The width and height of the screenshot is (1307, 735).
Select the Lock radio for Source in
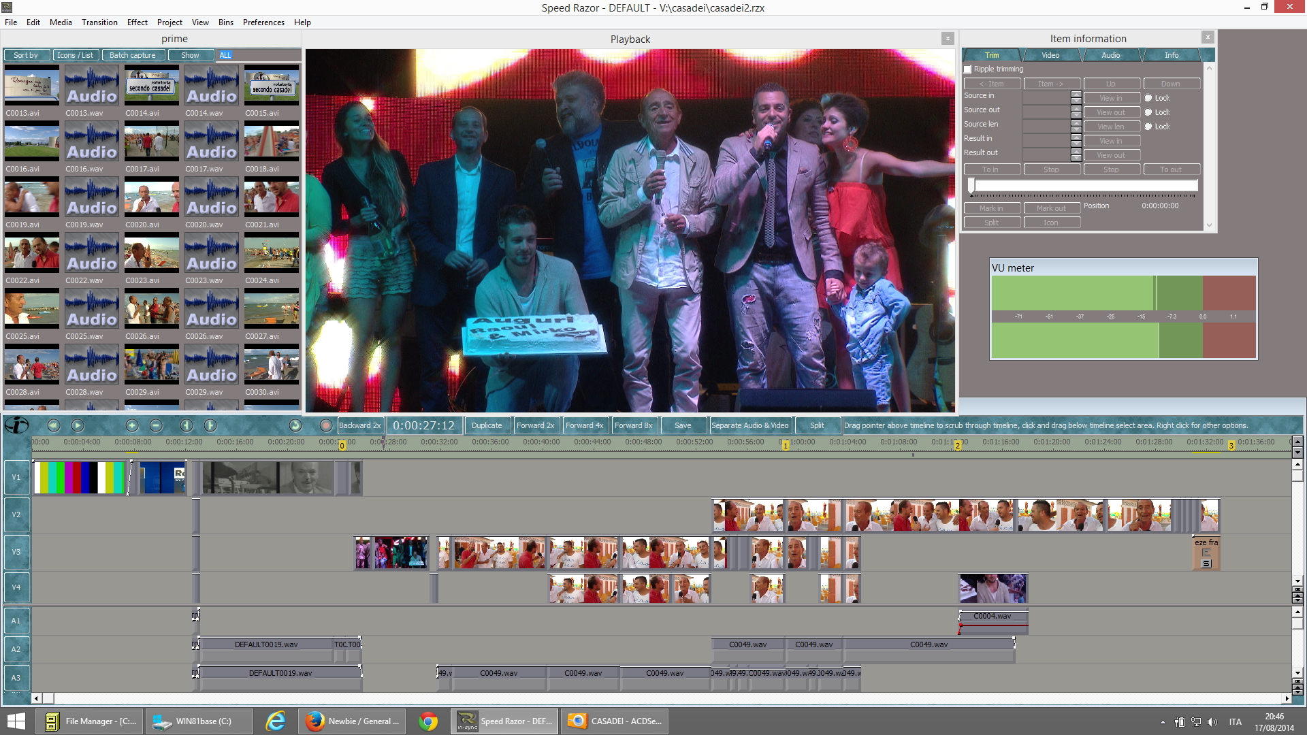[1148, 98]
